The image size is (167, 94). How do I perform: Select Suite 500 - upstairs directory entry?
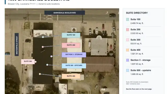coord(141,70)
